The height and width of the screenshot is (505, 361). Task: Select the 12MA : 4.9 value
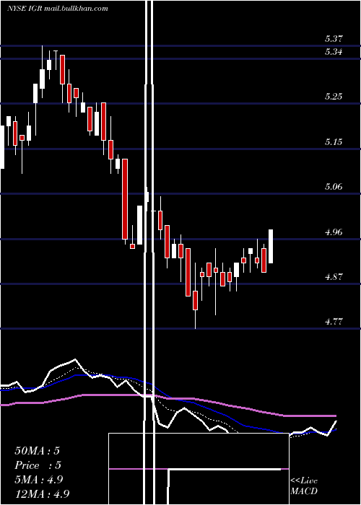[42, 493]
